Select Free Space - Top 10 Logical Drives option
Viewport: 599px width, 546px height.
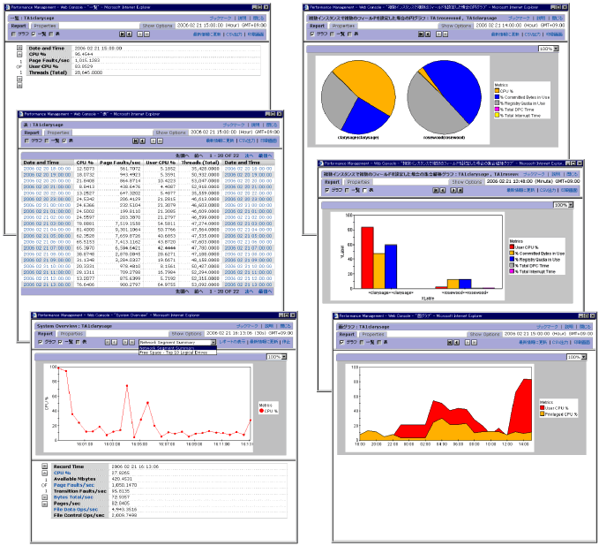point(174,353)
